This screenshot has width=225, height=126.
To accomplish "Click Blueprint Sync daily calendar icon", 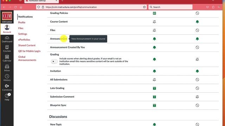I will [x=154, y=105].
